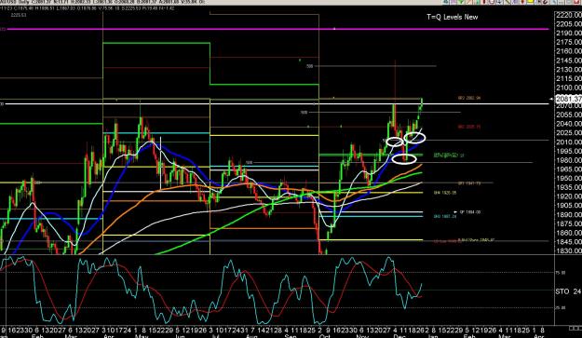
Task: Click the 2160.00 price axis label
Action: pyautogui.click(x=569, y=51)
